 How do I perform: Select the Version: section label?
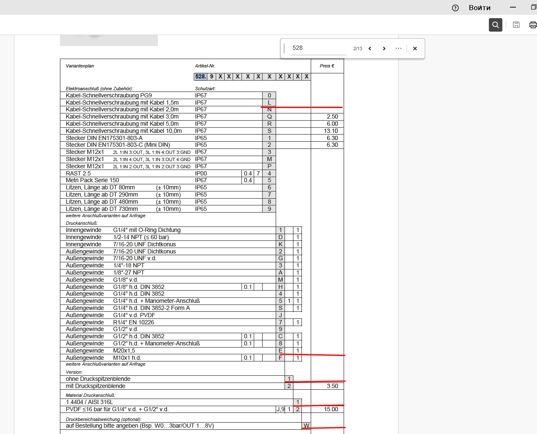coord(74,372)
